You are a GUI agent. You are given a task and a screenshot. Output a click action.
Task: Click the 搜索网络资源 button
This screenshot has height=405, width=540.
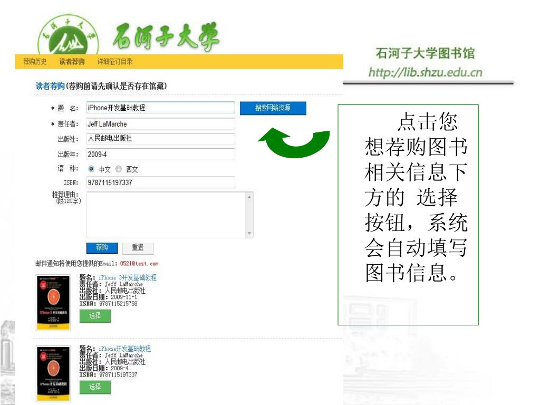tap(273, 108)
